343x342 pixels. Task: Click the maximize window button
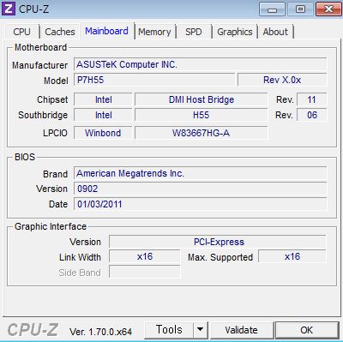[300, 9]
